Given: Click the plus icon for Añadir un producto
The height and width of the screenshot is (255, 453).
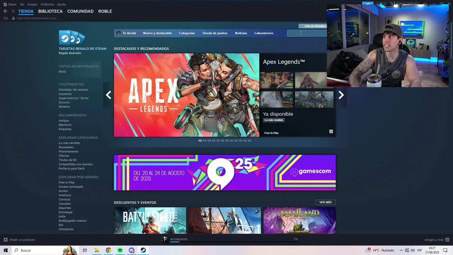Looking at the screenshot, I should (6, 240).
